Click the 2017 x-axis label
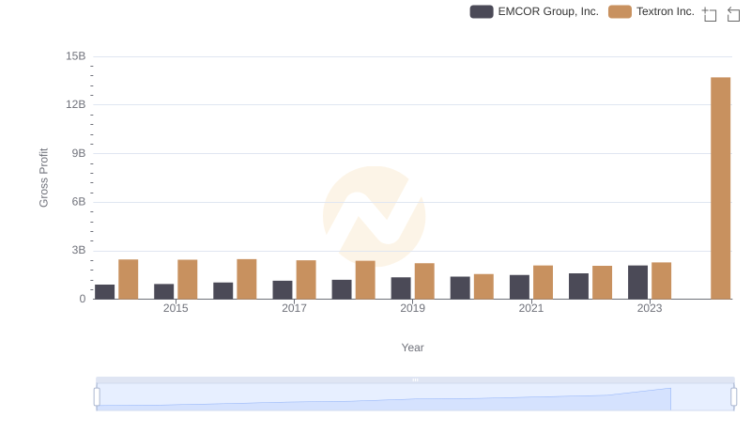Image resolution: width=751 pixels, height=433 pixels. pyautogui.click(x=294, y=308)
